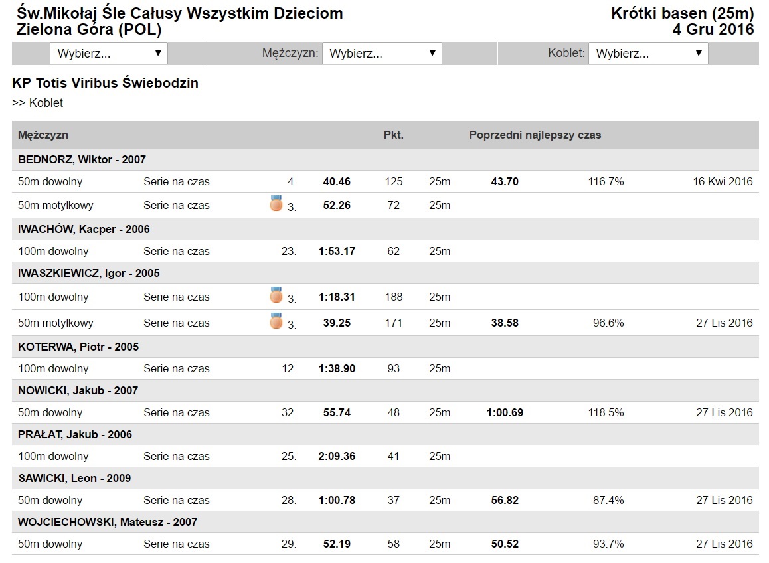Screen dimensions: 769x563
Task: Open the Mężczyzn Wybierz dropdown
Action: [382, 54]
